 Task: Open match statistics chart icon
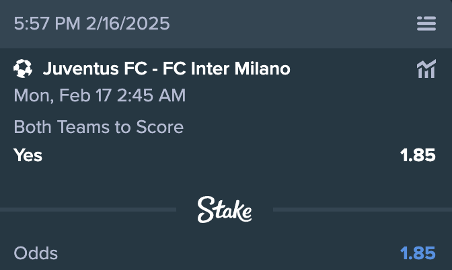point(426,69)
